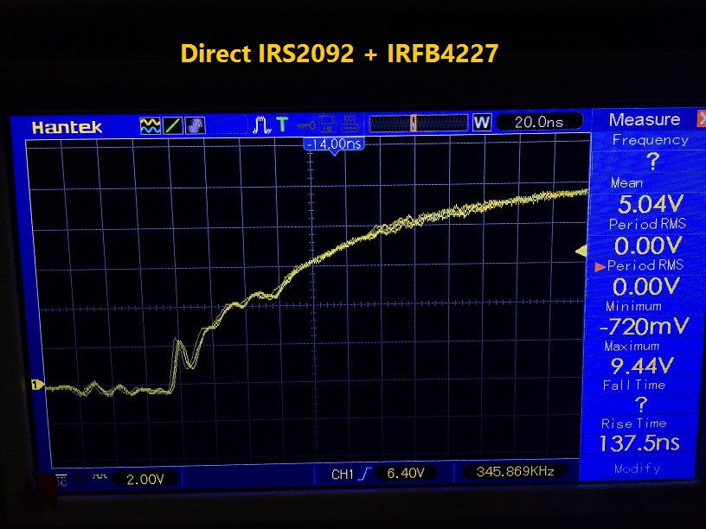Tap the DC coupling icon at bottom left

click(x=61, y=479)
